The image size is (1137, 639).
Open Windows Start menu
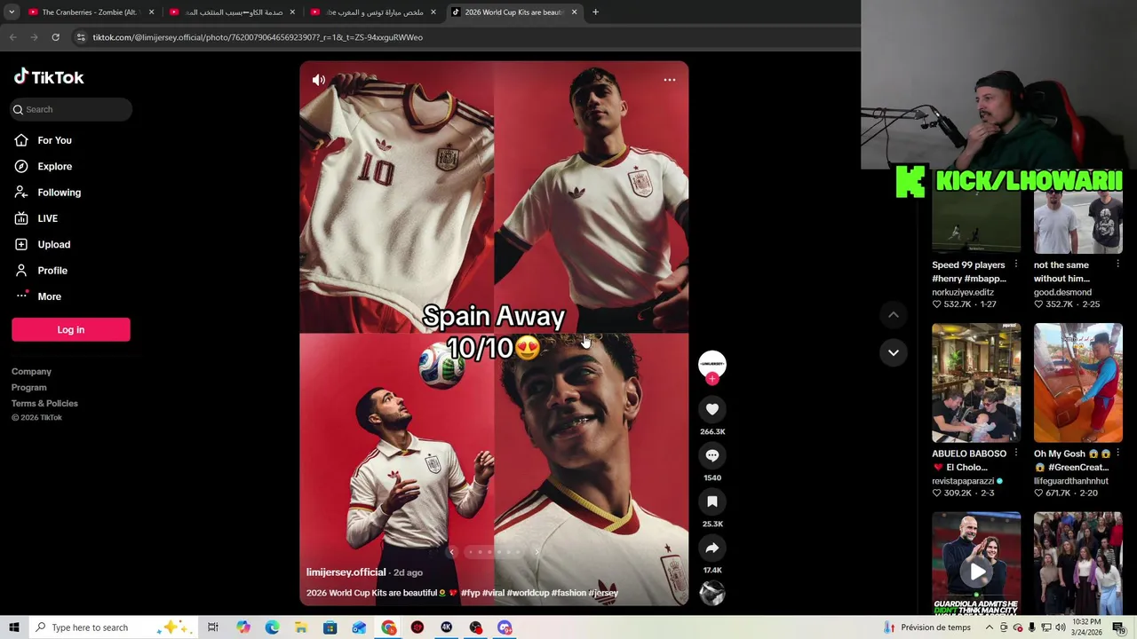pyautogui.click(x=14, y=627)
